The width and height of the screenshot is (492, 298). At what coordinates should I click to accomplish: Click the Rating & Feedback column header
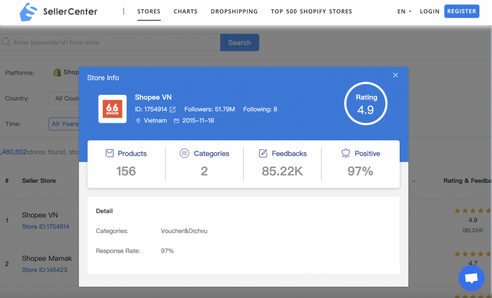point(467,181)
